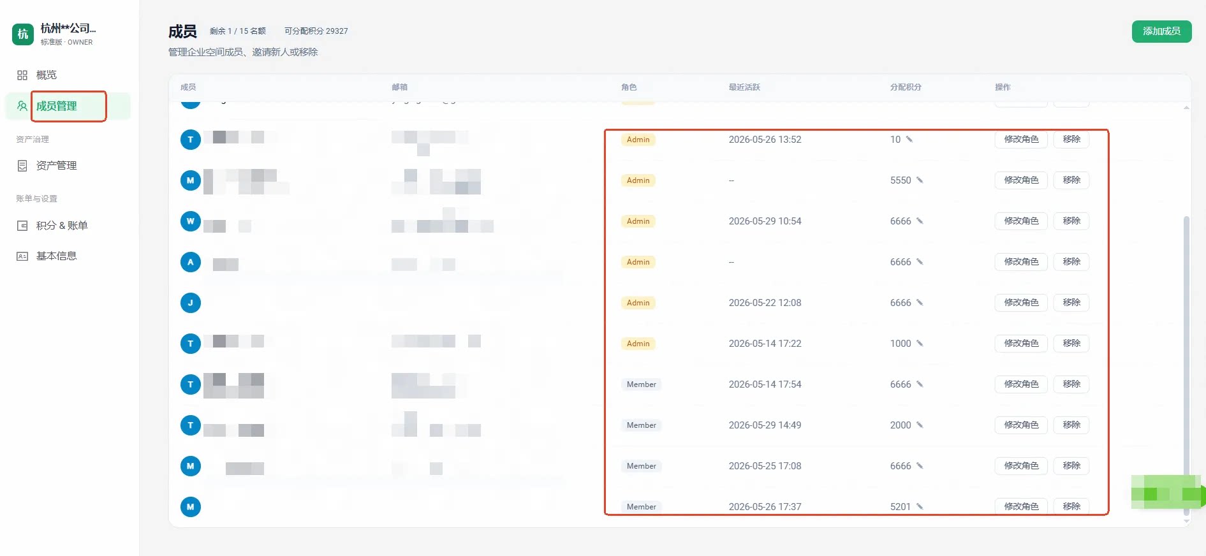Viewport: 1206px width, 556px height.
Task: Remove the member with 2000 points
Action: 1071,425
